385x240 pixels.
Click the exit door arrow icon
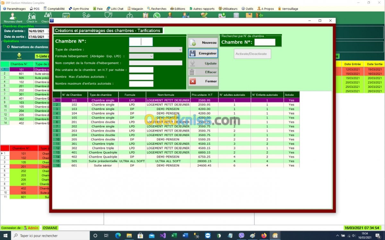click(260, 15)
